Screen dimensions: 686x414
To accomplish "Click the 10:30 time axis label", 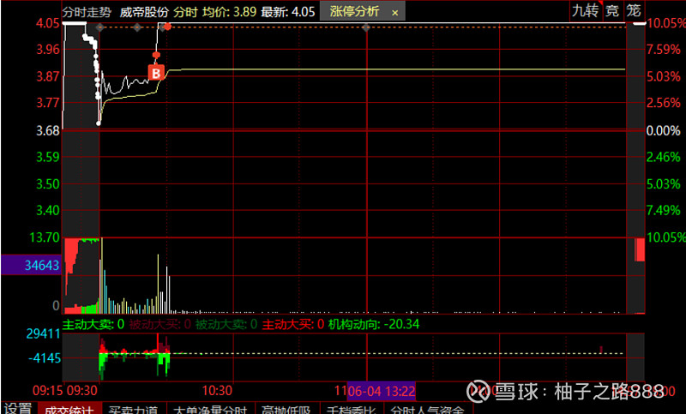I will pyautogui.click(x=217, y=390).
